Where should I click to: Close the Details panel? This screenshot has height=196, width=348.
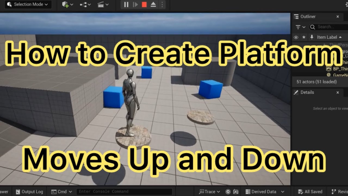click(338, 93)
